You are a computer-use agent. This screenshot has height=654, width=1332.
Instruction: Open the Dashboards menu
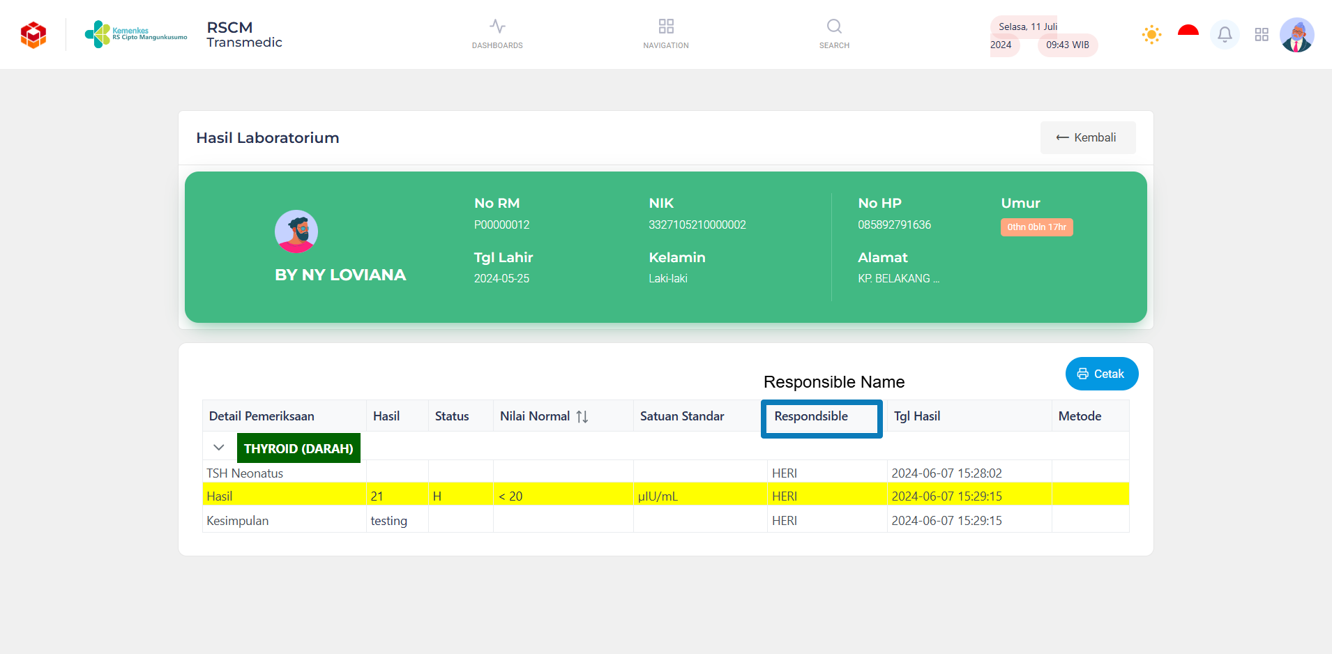tap(497, 34)
